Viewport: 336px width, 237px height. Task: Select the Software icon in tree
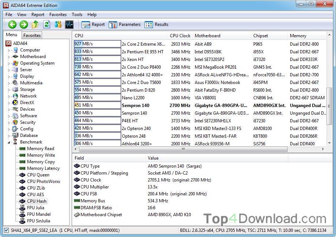click(15, 116)
